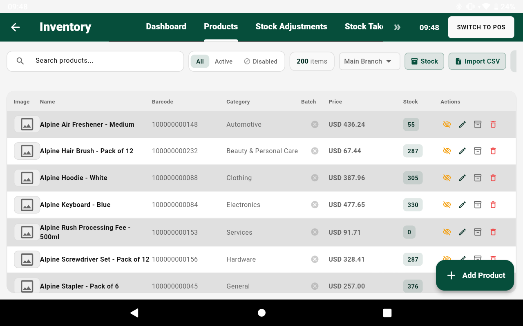This screenshot has width=523, height=326.
Task: Hide Alpine Hoodie - White via eye icon
Action: pyautogui.click(x=447, y=178)
